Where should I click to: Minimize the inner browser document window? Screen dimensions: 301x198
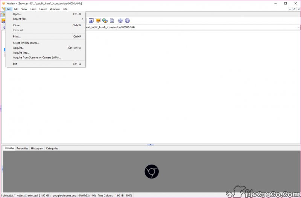(x=290, y=9)
